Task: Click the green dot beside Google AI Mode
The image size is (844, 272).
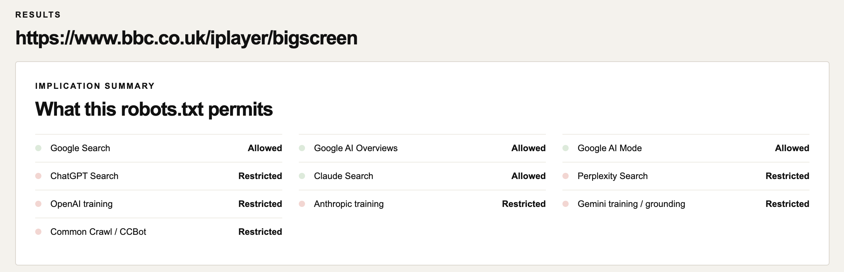Action: (x=566, y=148)
